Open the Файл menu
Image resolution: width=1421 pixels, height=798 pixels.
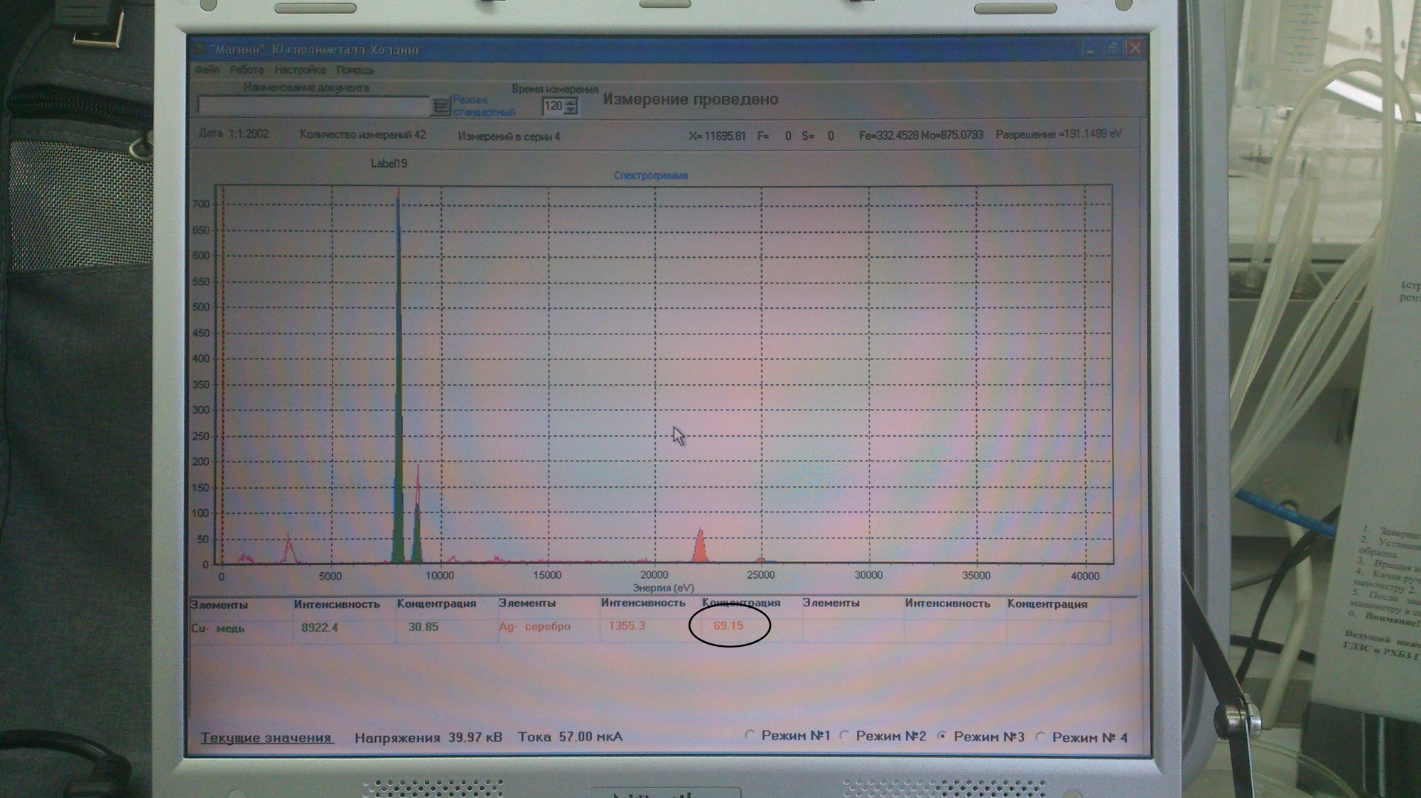207,70
